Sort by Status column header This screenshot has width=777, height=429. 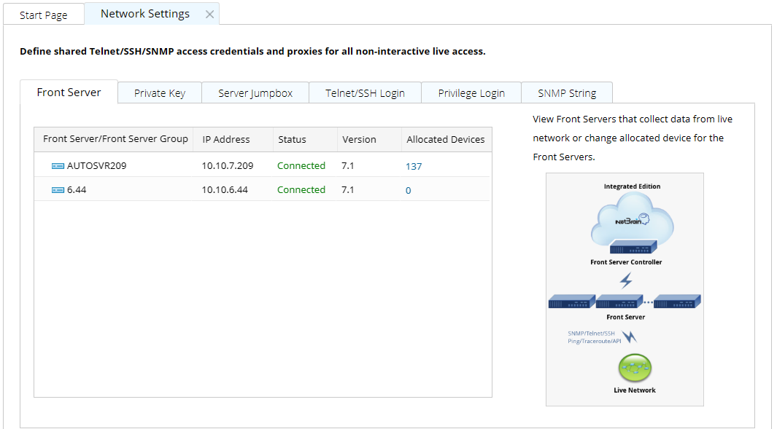point(292,139)
